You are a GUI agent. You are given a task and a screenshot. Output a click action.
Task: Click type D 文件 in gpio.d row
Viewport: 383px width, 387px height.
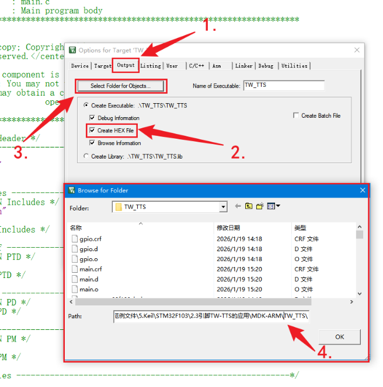click(304, 249)
